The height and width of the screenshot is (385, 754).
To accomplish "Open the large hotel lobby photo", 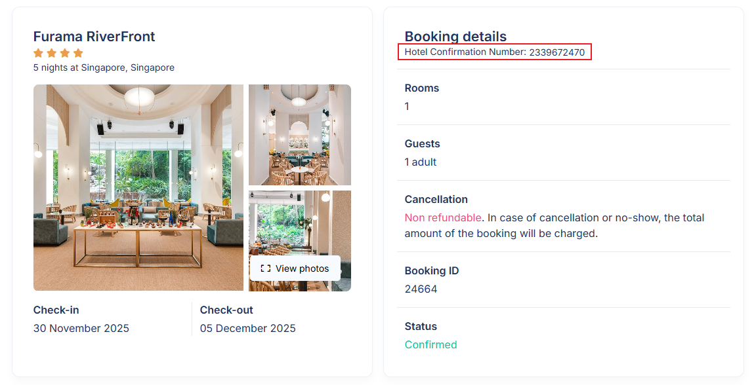I will (138, 187).
